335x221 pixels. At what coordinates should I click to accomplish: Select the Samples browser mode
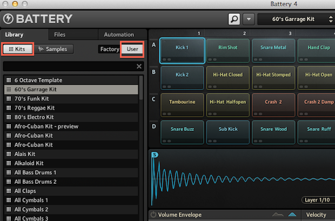pos(53,49)
